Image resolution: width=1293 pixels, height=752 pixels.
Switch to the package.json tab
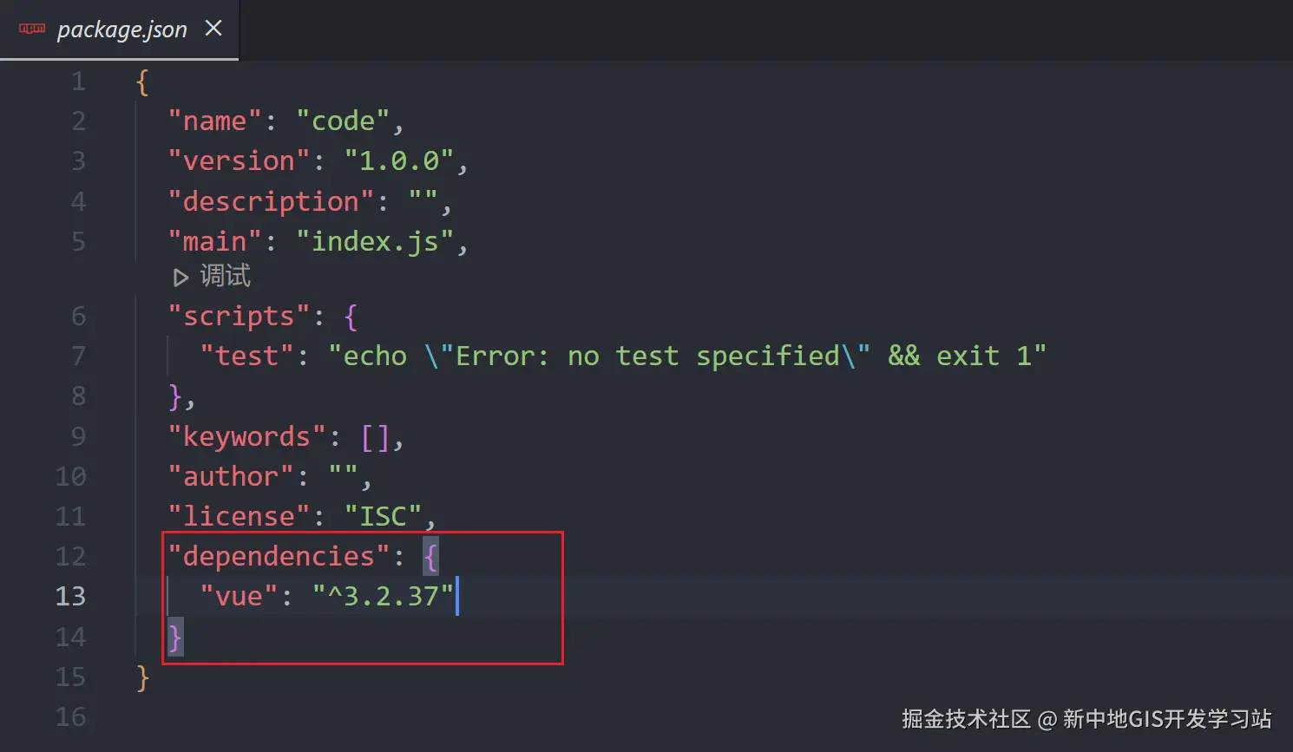121,29
